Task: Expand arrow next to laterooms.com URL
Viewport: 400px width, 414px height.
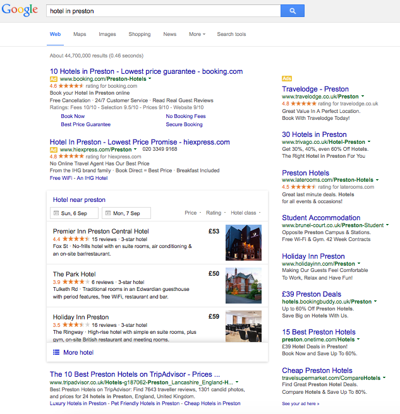Action: pyautogui.click(x=377, y=179)
